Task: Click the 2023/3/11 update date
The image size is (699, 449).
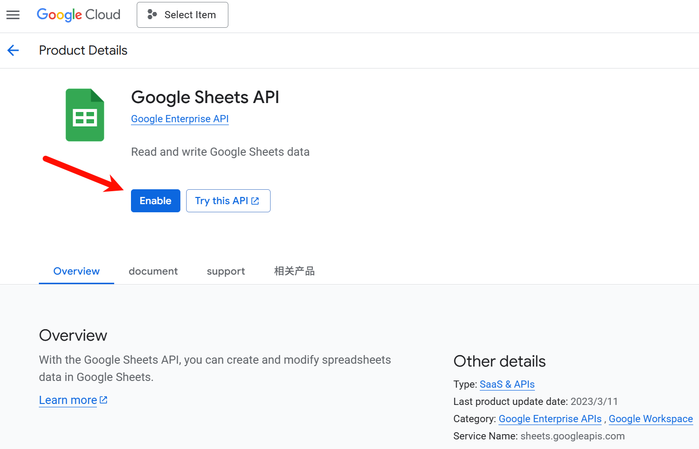Action: pos(594,402)
